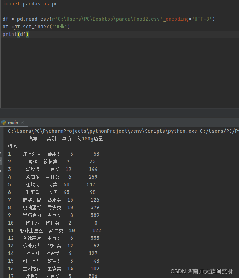
Task: Click the 'UTF-8' string value
Action: 202,19
